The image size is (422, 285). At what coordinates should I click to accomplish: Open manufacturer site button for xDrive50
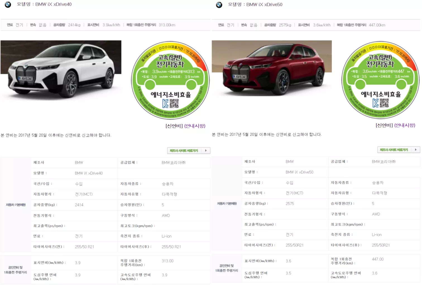tap(399, 150)
